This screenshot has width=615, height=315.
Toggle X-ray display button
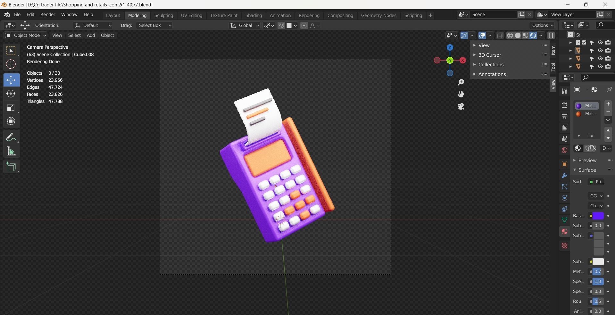coord(500,35)
